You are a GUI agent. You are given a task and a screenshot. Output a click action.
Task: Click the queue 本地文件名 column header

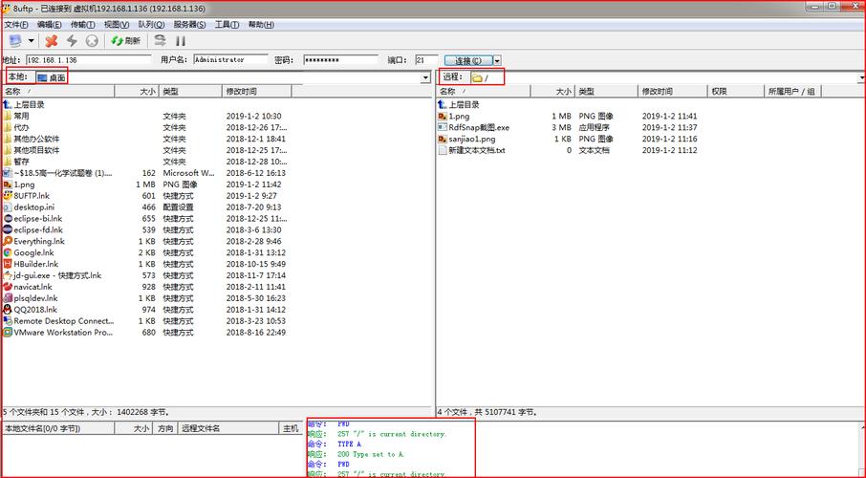pyautogui.click(x=58, y=428)
